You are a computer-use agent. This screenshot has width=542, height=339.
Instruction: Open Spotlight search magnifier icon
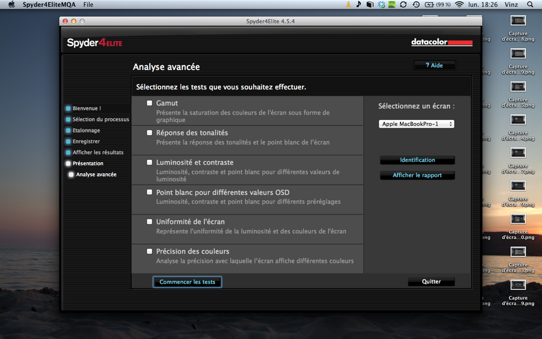pos(530,4)
